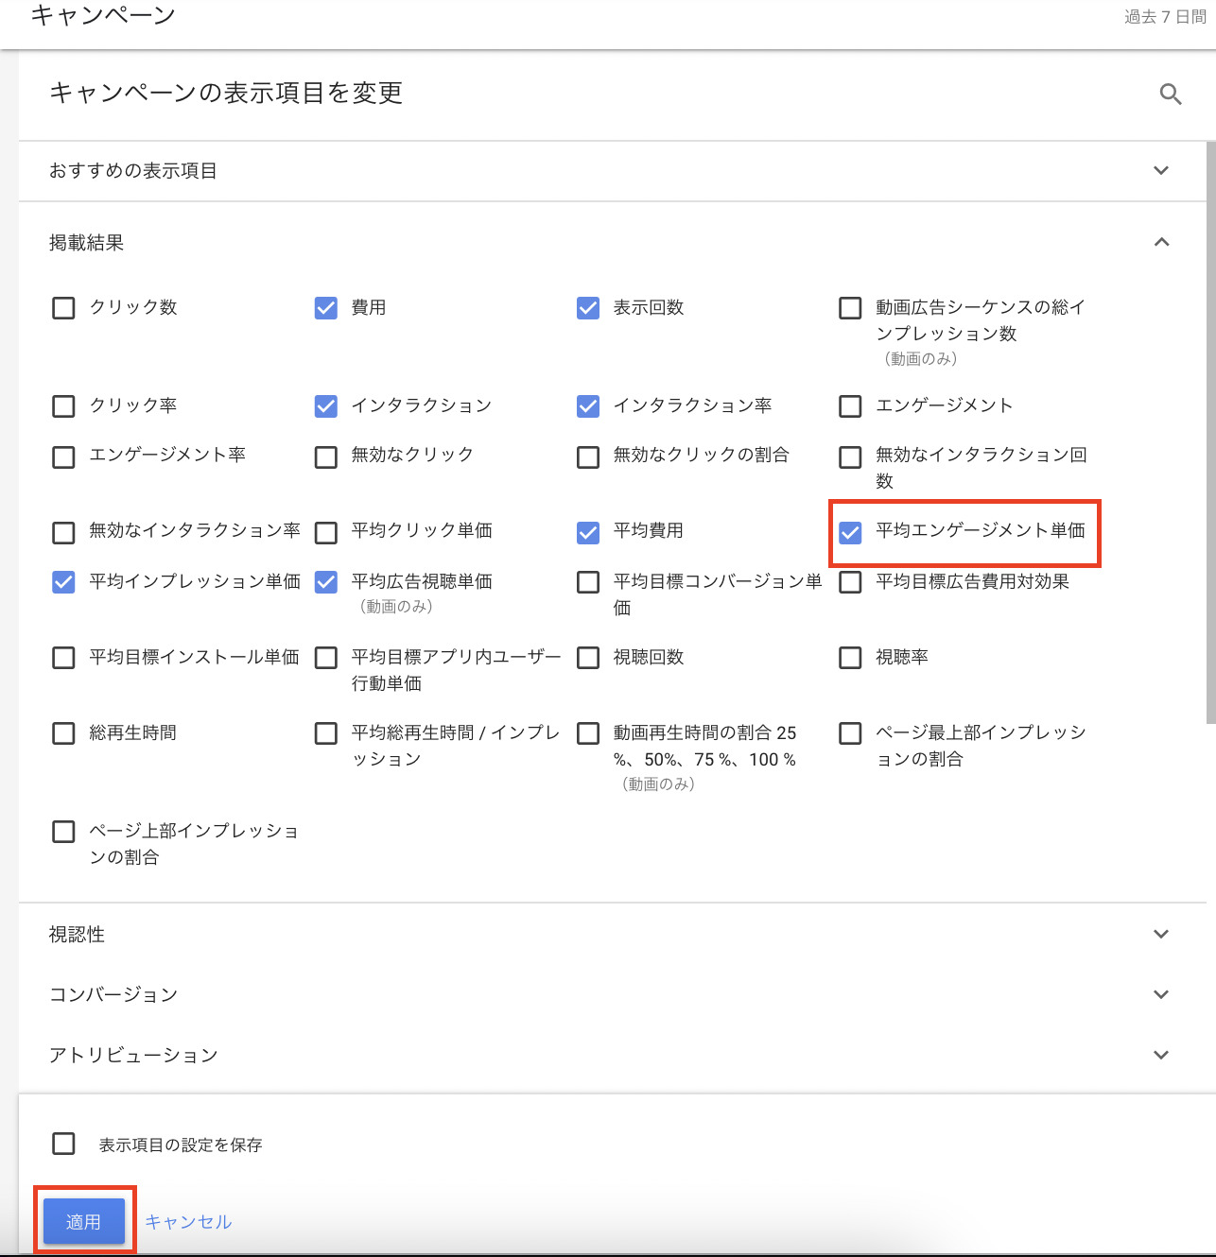Expand the おすすめの表示項目 section

1161,171
